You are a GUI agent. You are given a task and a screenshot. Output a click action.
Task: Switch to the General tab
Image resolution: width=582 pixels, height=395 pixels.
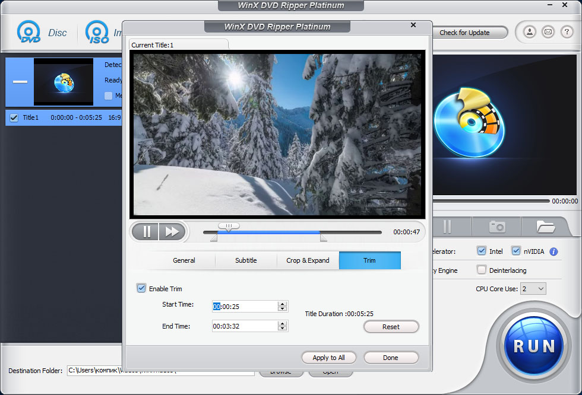click(184, 260)
